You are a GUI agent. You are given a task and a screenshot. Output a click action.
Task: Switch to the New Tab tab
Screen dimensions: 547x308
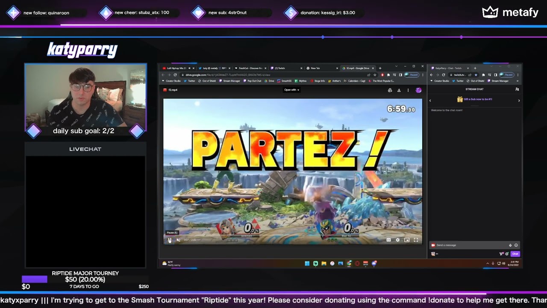point(323,68)
